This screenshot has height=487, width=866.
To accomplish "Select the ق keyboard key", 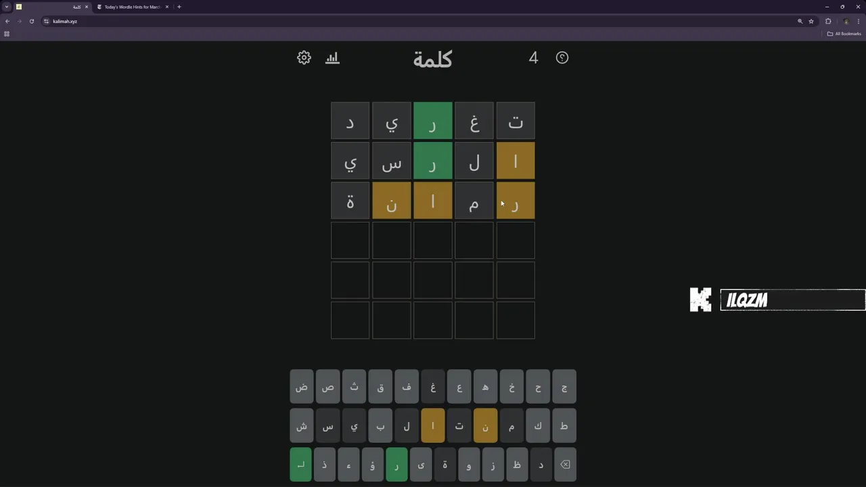I will tap(380, 387).
